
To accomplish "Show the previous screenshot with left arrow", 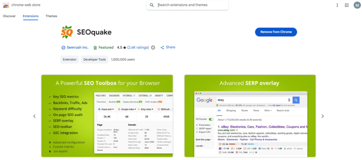I will (34, 116).
